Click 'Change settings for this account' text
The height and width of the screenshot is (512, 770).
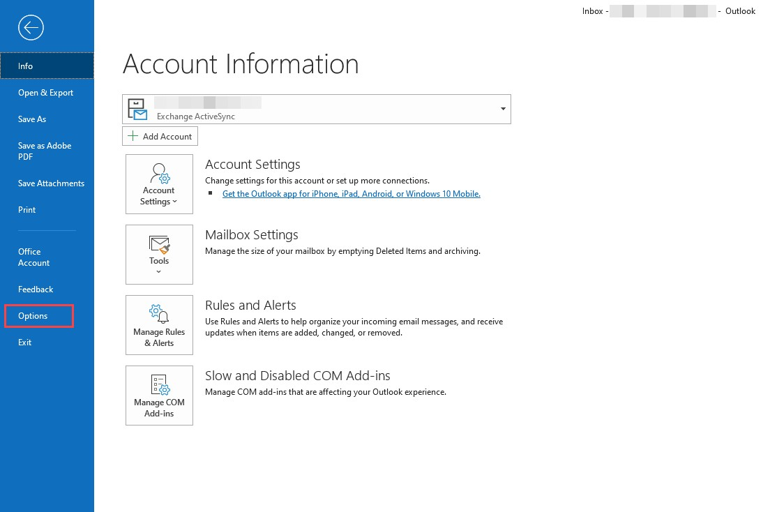pyautogui.click(x=317, y=181)
